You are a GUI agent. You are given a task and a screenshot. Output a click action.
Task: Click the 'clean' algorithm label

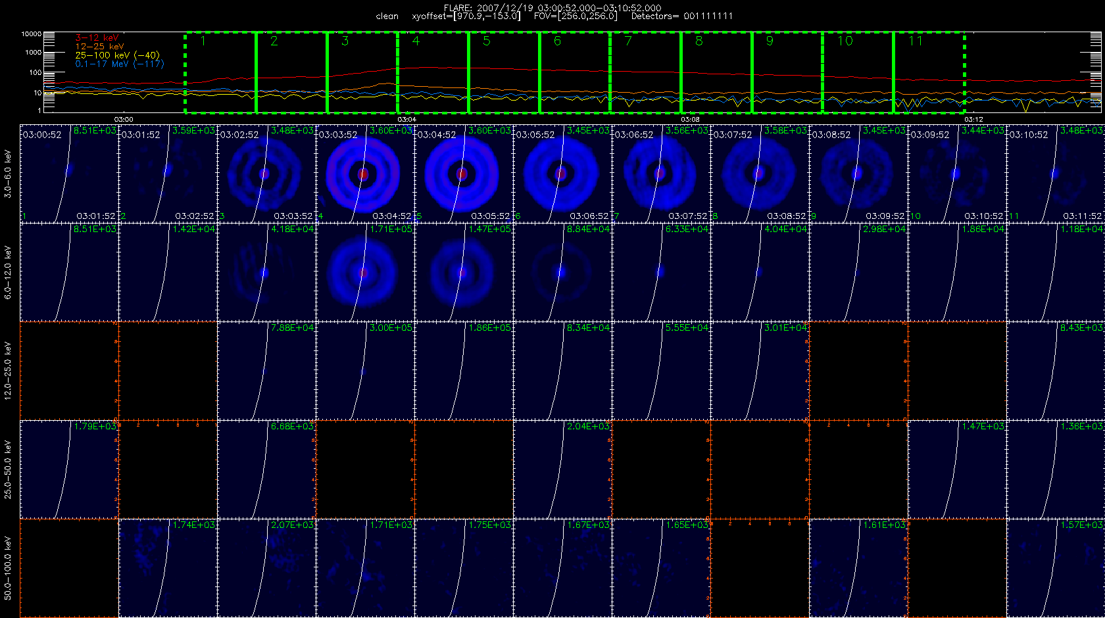[387, 16]
